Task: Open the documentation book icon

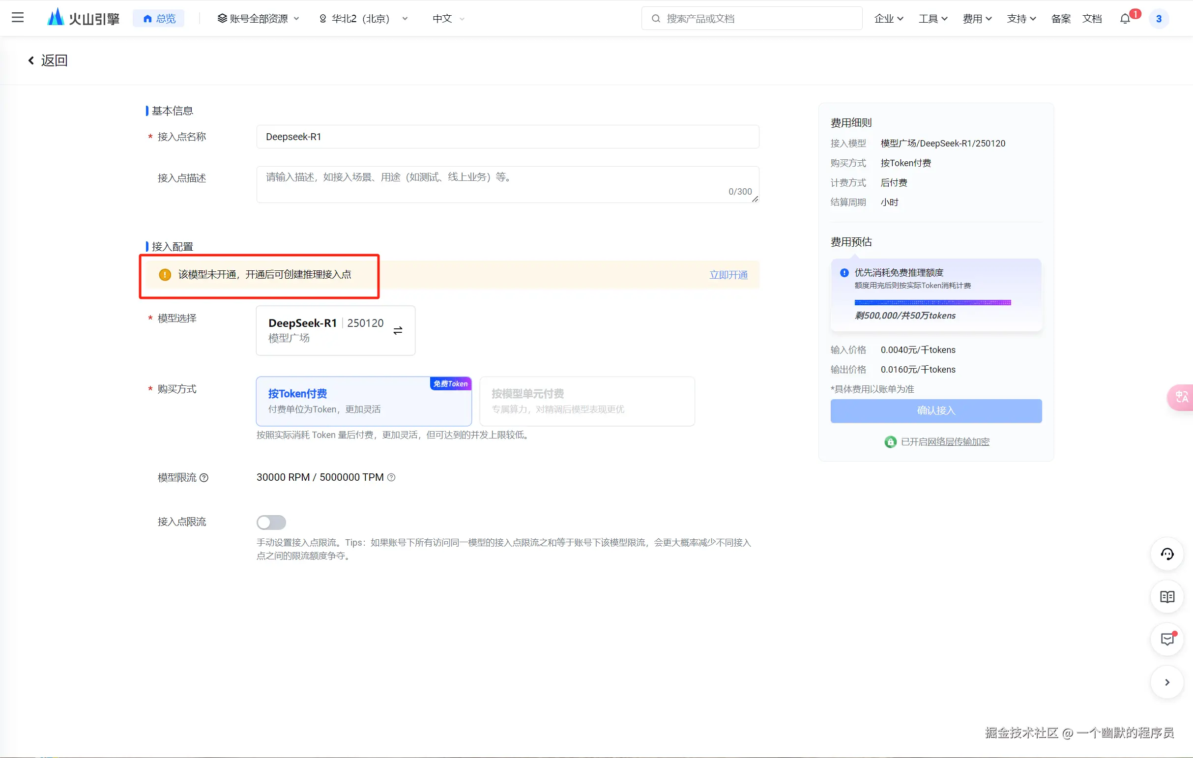Action: [1167, 597]
